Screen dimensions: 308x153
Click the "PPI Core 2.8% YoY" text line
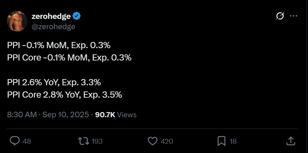(64, 95)
